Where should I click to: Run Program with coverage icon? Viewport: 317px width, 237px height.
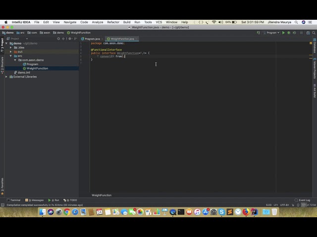[294, 33]
